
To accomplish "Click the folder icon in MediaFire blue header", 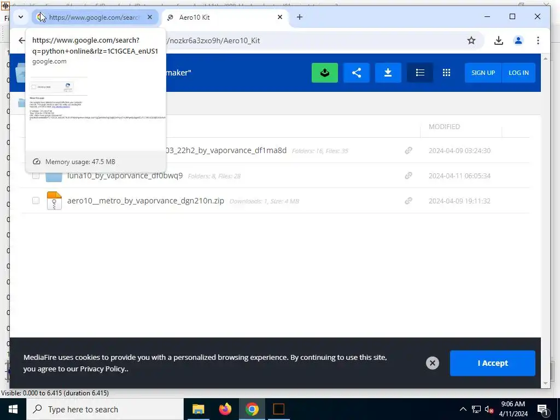I will click(21, 73).
